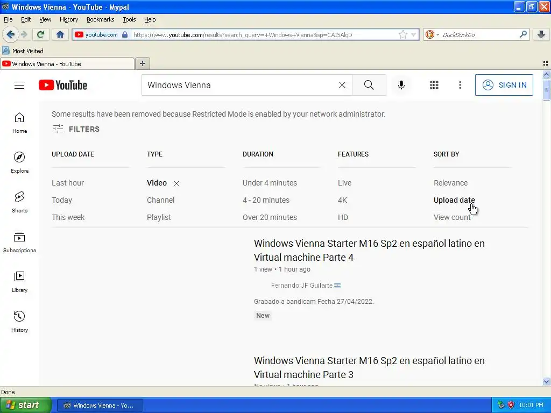Filter by Today upload date
The width and height of the screenshot is (551, 413).
coord(62,200)
